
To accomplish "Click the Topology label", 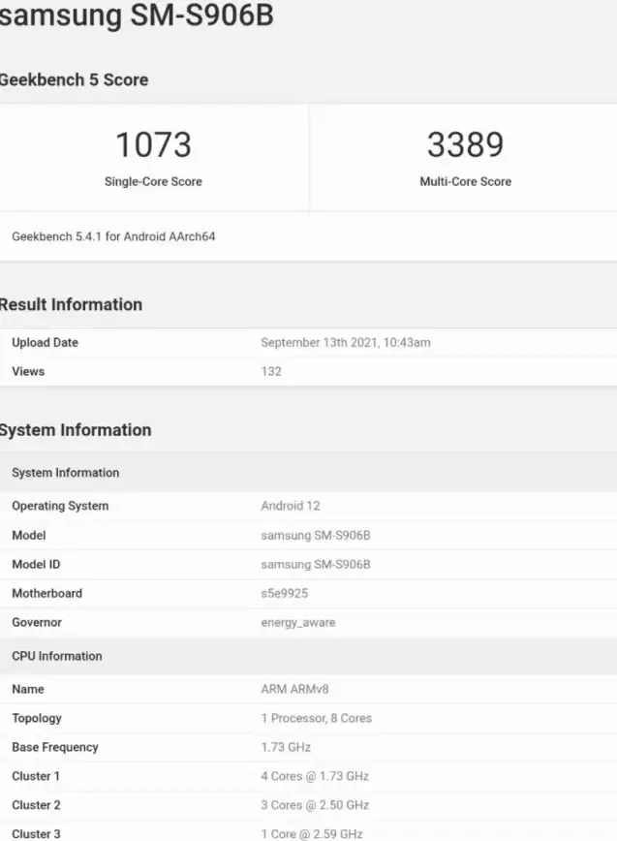I will click(x=37, y=718).
